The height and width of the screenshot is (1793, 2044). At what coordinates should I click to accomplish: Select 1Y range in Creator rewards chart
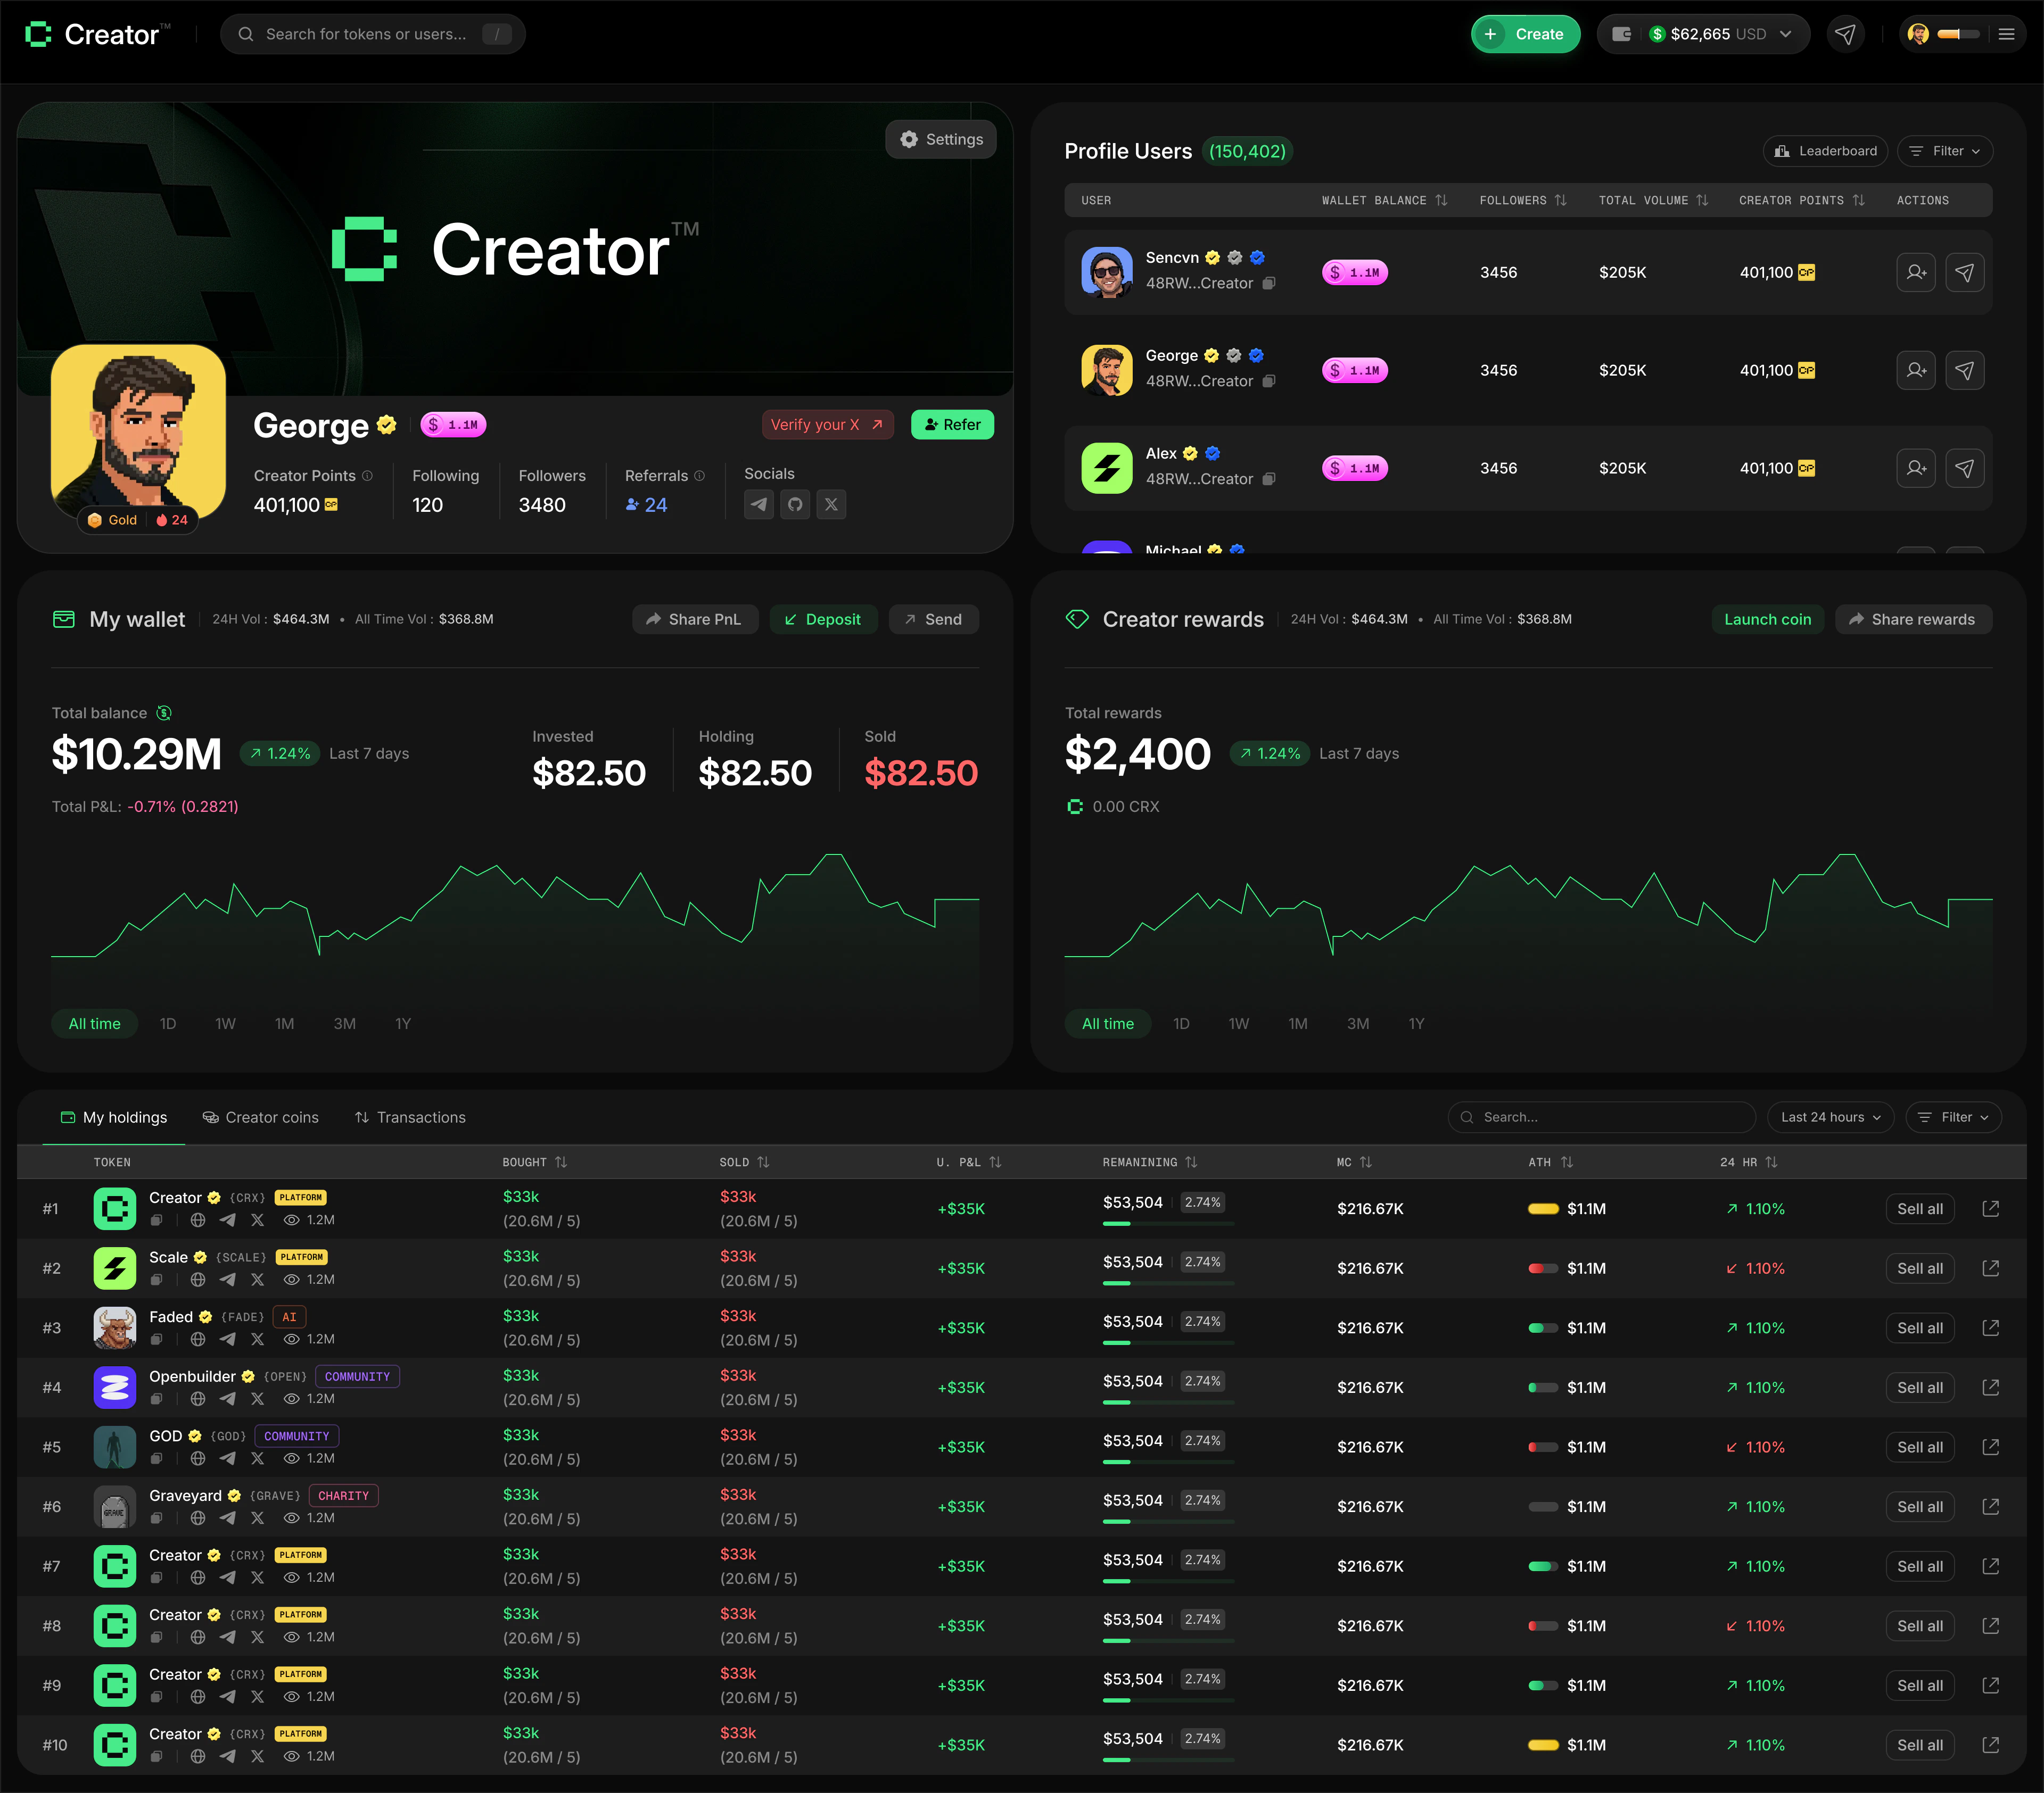(x=1416, y=1024)
